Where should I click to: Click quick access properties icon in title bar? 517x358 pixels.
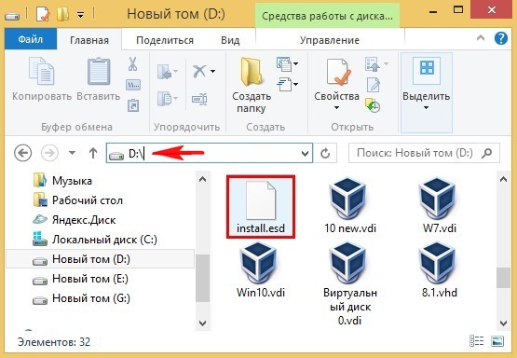[43, 14]
